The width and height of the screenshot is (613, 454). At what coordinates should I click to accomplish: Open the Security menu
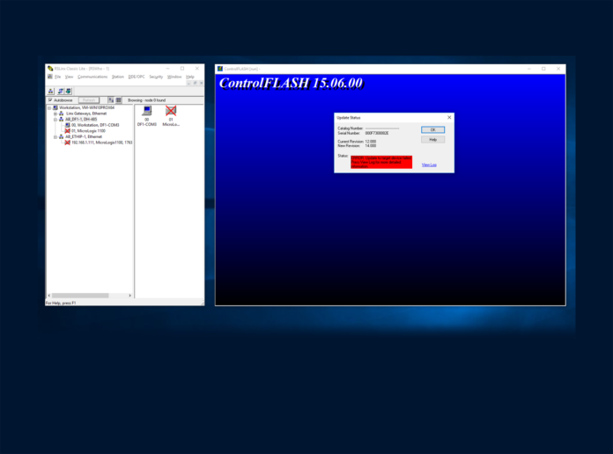coord(156,77)
